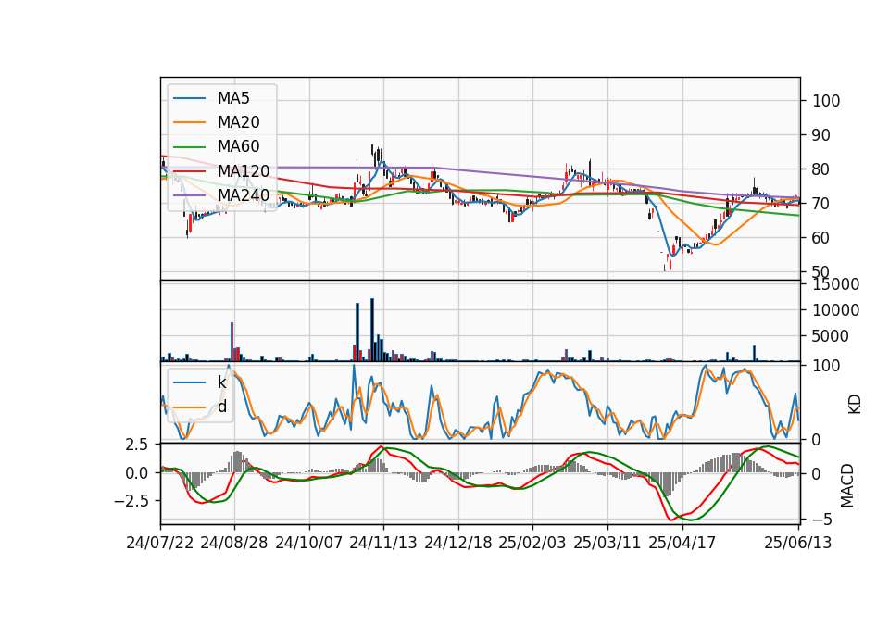Click the 80 price axis label

click(x=821, y=169)
